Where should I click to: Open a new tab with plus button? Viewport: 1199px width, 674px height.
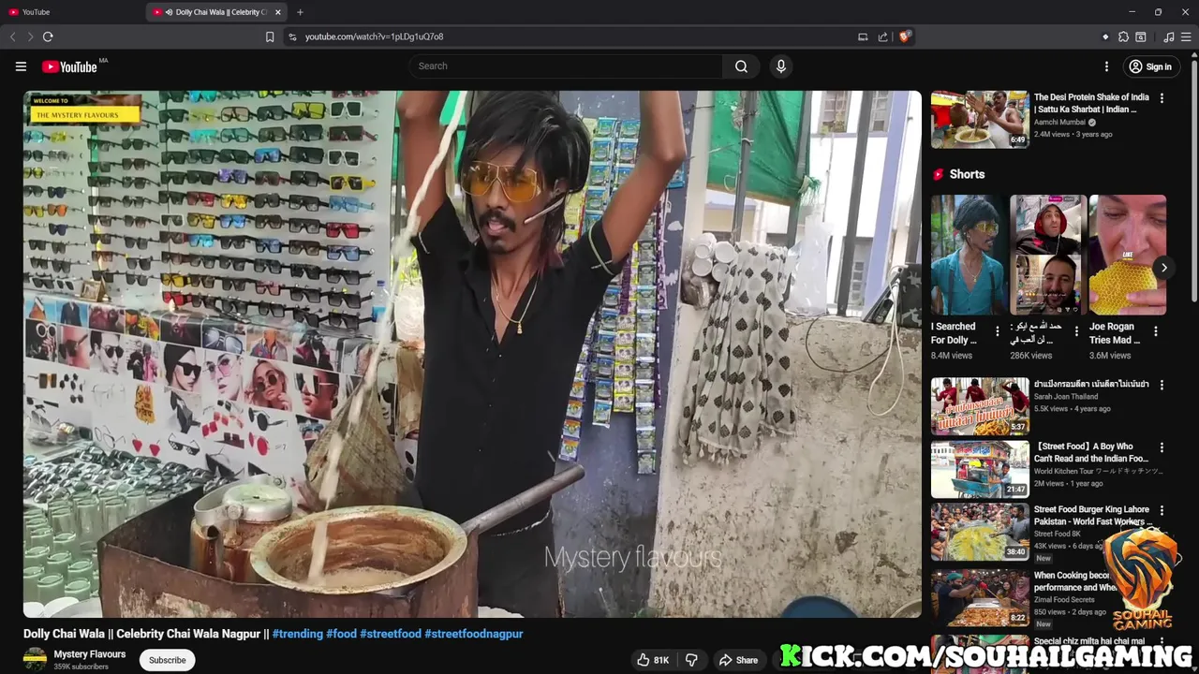tap(300, 12)
